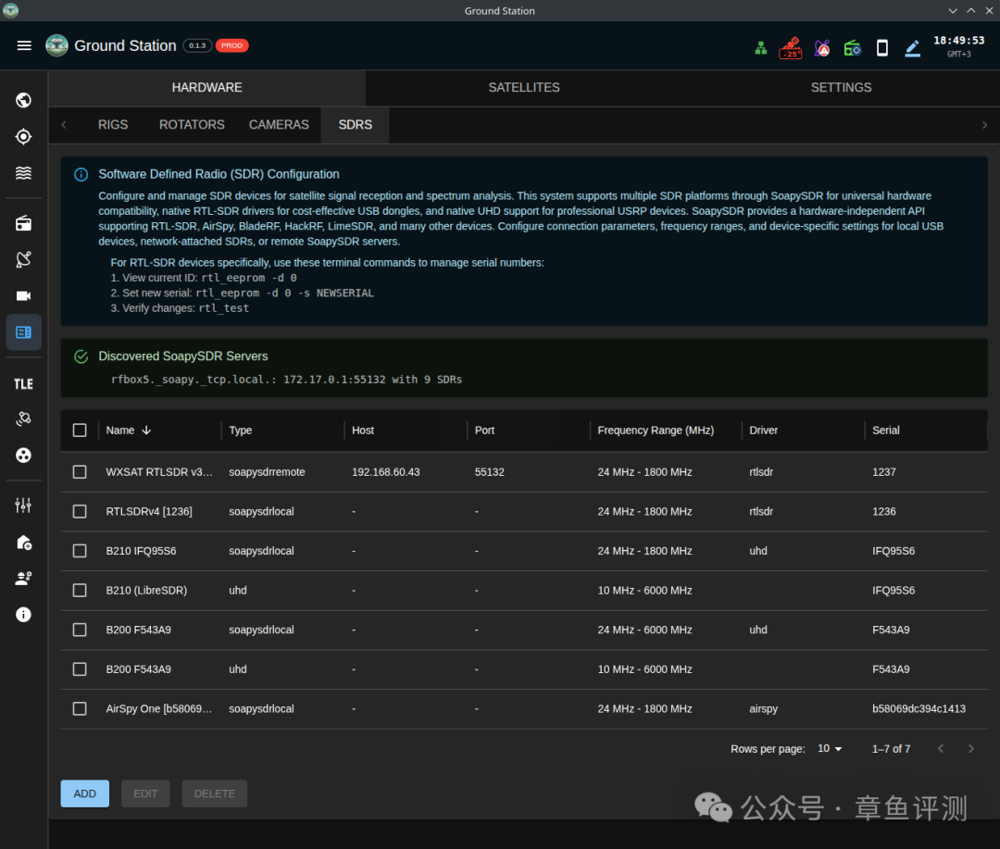Open the RIGS sub-tab

113,124
